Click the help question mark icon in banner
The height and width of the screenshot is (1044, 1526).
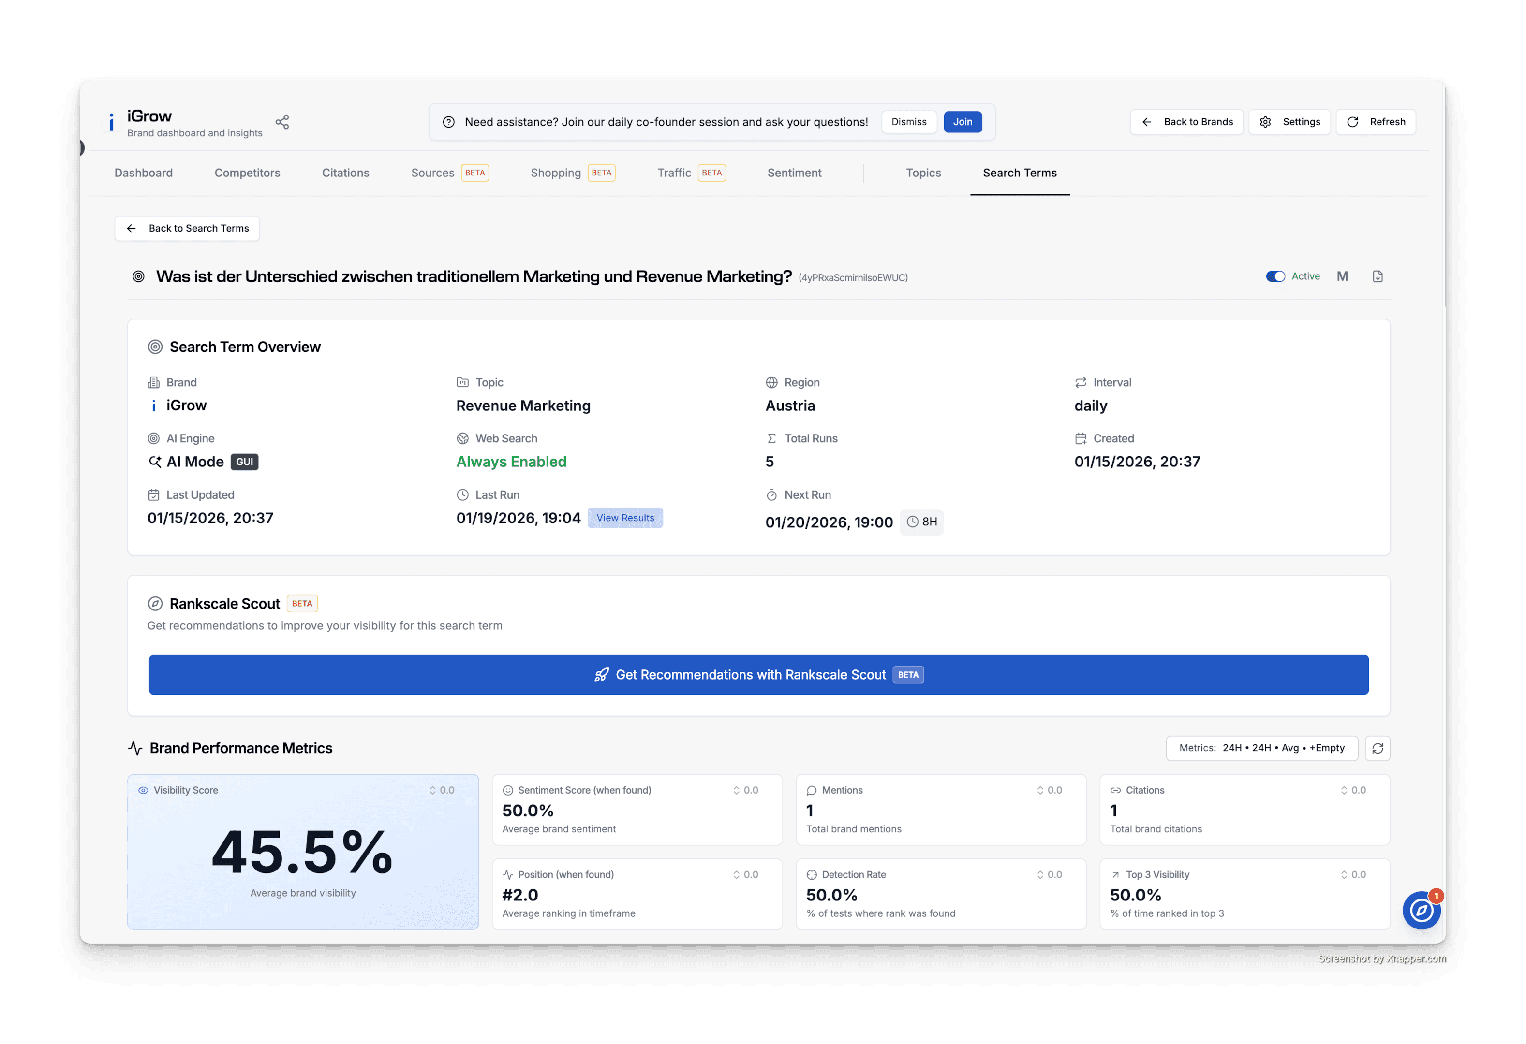tap(448, 122)
